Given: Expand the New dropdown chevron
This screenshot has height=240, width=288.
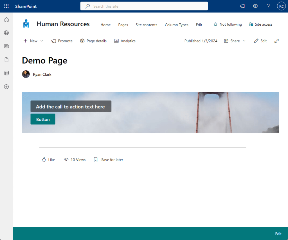Looking at the screenshot, I should coord(42,41).
